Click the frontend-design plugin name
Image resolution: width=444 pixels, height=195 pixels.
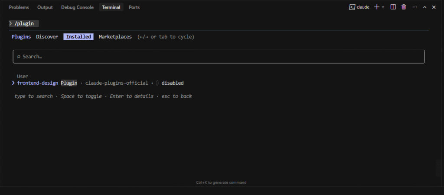tap(37, 83)
